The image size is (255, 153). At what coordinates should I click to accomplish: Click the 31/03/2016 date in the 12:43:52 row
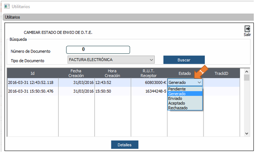76,82
